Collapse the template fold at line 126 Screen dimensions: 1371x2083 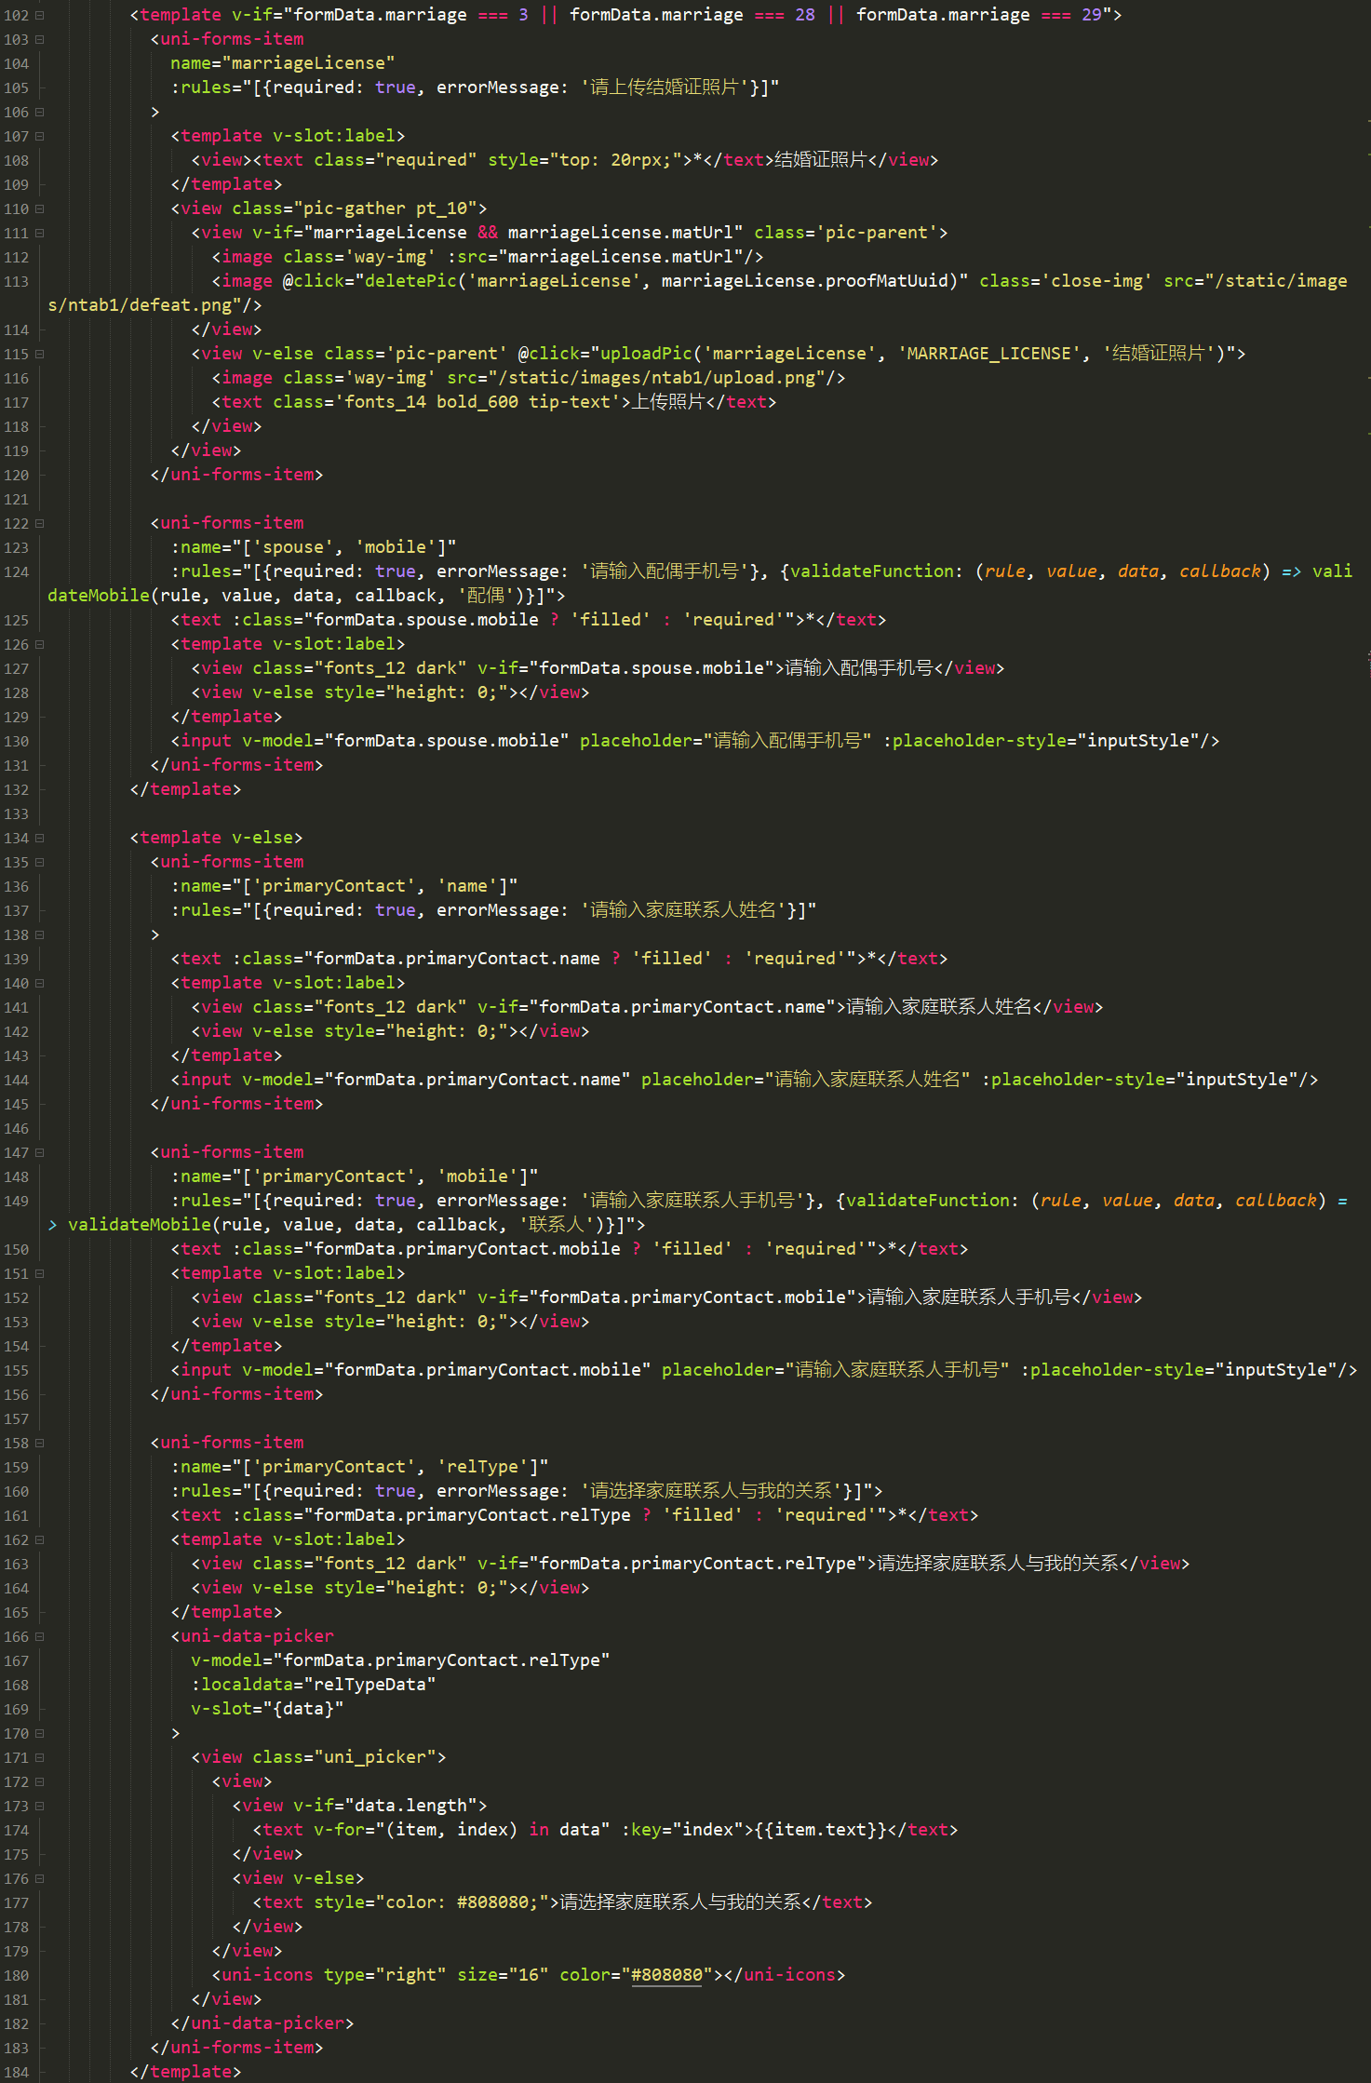tap(39, 644)
